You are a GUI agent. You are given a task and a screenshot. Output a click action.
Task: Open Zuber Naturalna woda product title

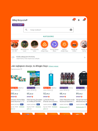pos(67,100)
